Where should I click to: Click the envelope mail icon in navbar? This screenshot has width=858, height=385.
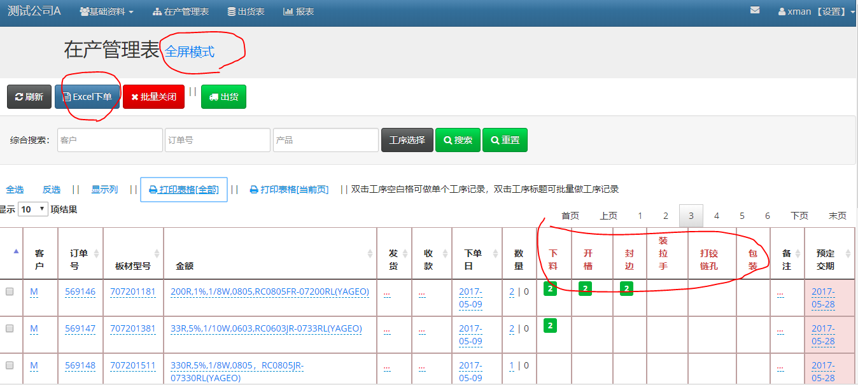(x=755, y=11)
